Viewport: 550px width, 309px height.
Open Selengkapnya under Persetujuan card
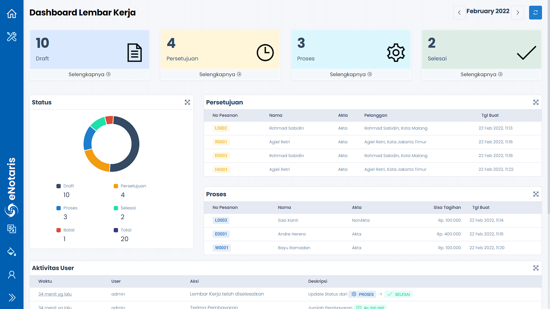[x=220, y=74]
